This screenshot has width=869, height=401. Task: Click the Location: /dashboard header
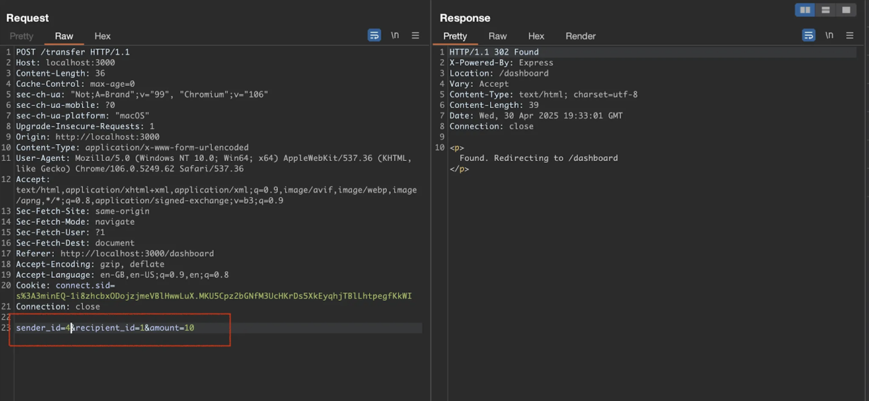499,73
